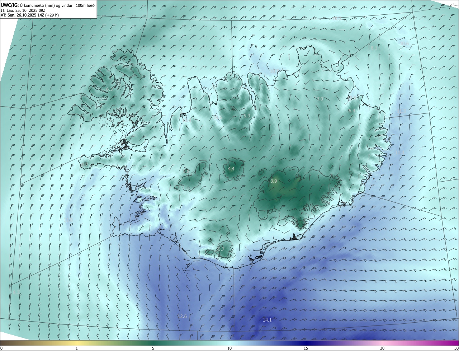Screen dimensions: 459x351
Task: Click the 4.4 value label on the central glacier
Action: [231, 169]
